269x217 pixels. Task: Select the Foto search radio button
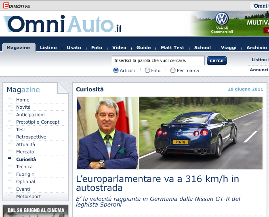[x=147, y=70]
